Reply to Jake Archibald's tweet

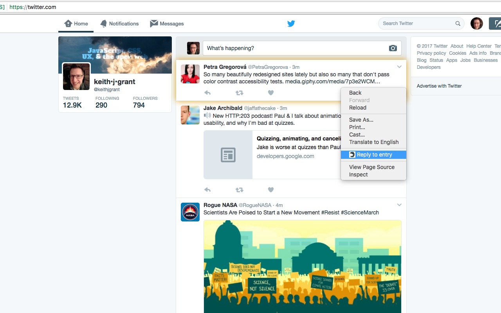click(x=207, y=190)
